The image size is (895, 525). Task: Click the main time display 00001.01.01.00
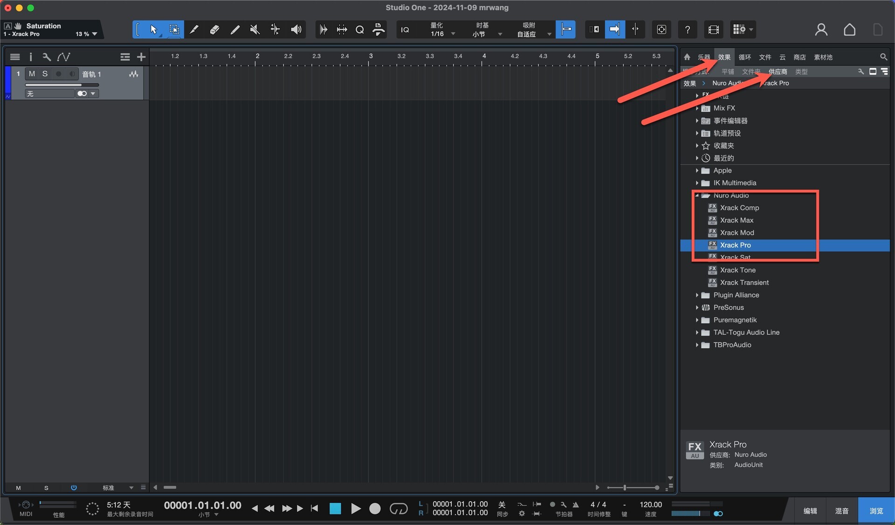(202, 505)
